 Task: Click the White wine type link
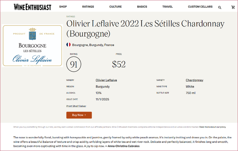click(190, 87)
